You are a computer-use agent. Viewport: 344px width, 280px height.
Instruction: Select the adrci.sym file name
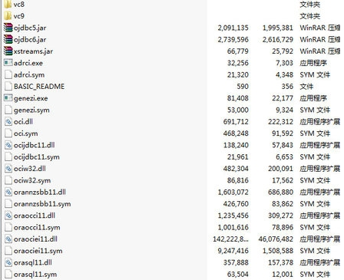coord(29,75)
